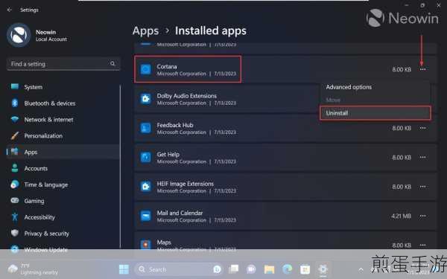Choose Advanced options in the Cortana menu
This screenshot has height=279, width=447.
click(375, 87)
